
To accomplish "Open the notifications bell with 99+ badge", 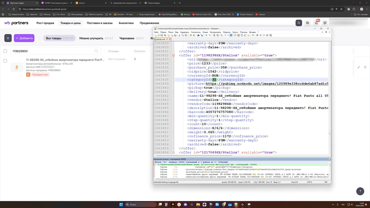I will 316,22.
